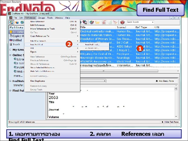
Task: Open the File menu
Action: point(15,18)
